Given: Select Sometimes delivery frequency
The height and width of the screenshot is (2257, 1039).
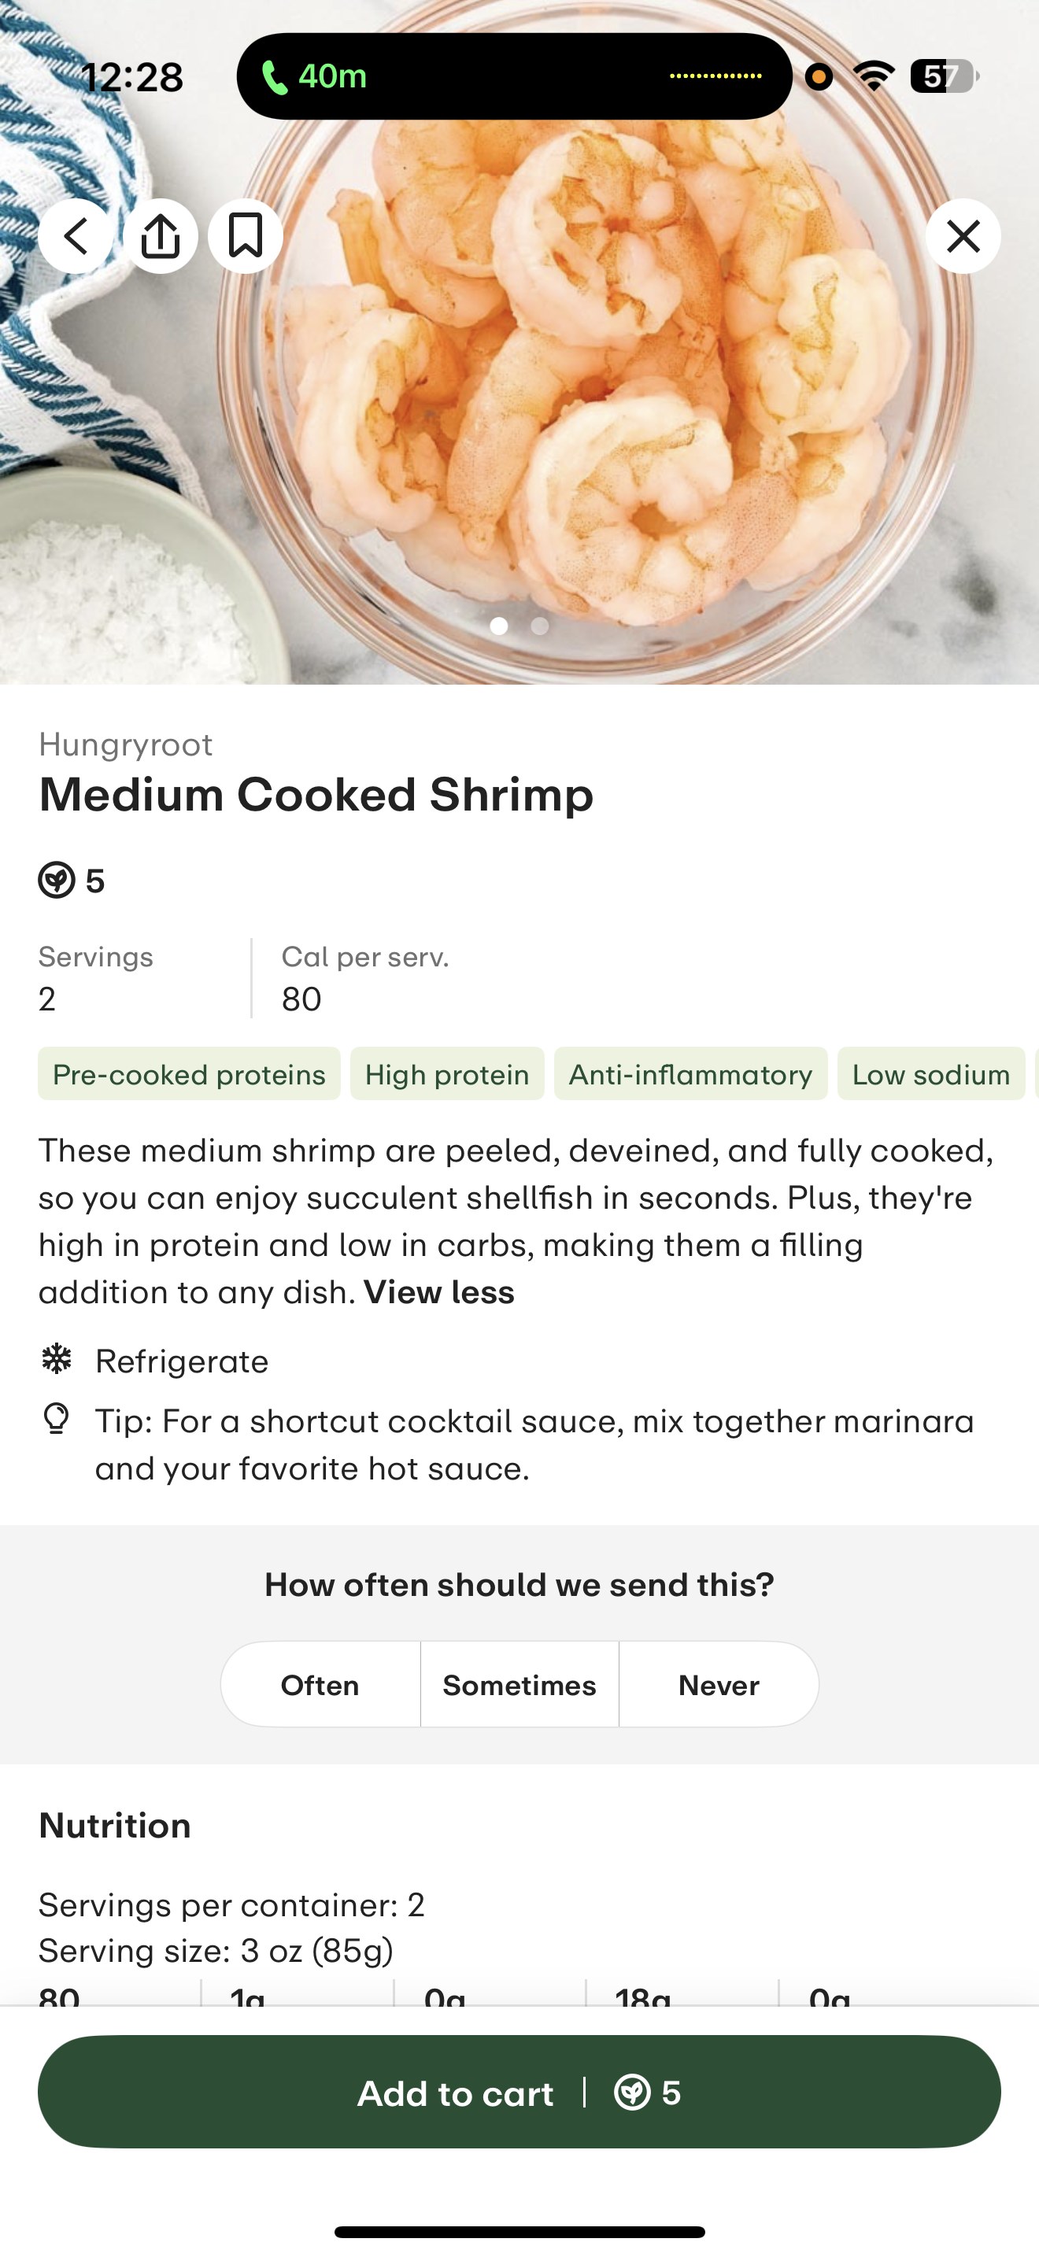Looking at the screenshot, I should click(519, 1684).
